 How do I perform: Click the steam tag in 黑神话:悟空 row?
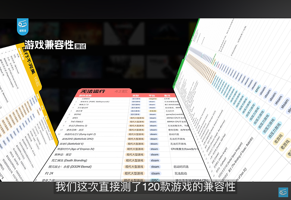[x=154, y=155]
